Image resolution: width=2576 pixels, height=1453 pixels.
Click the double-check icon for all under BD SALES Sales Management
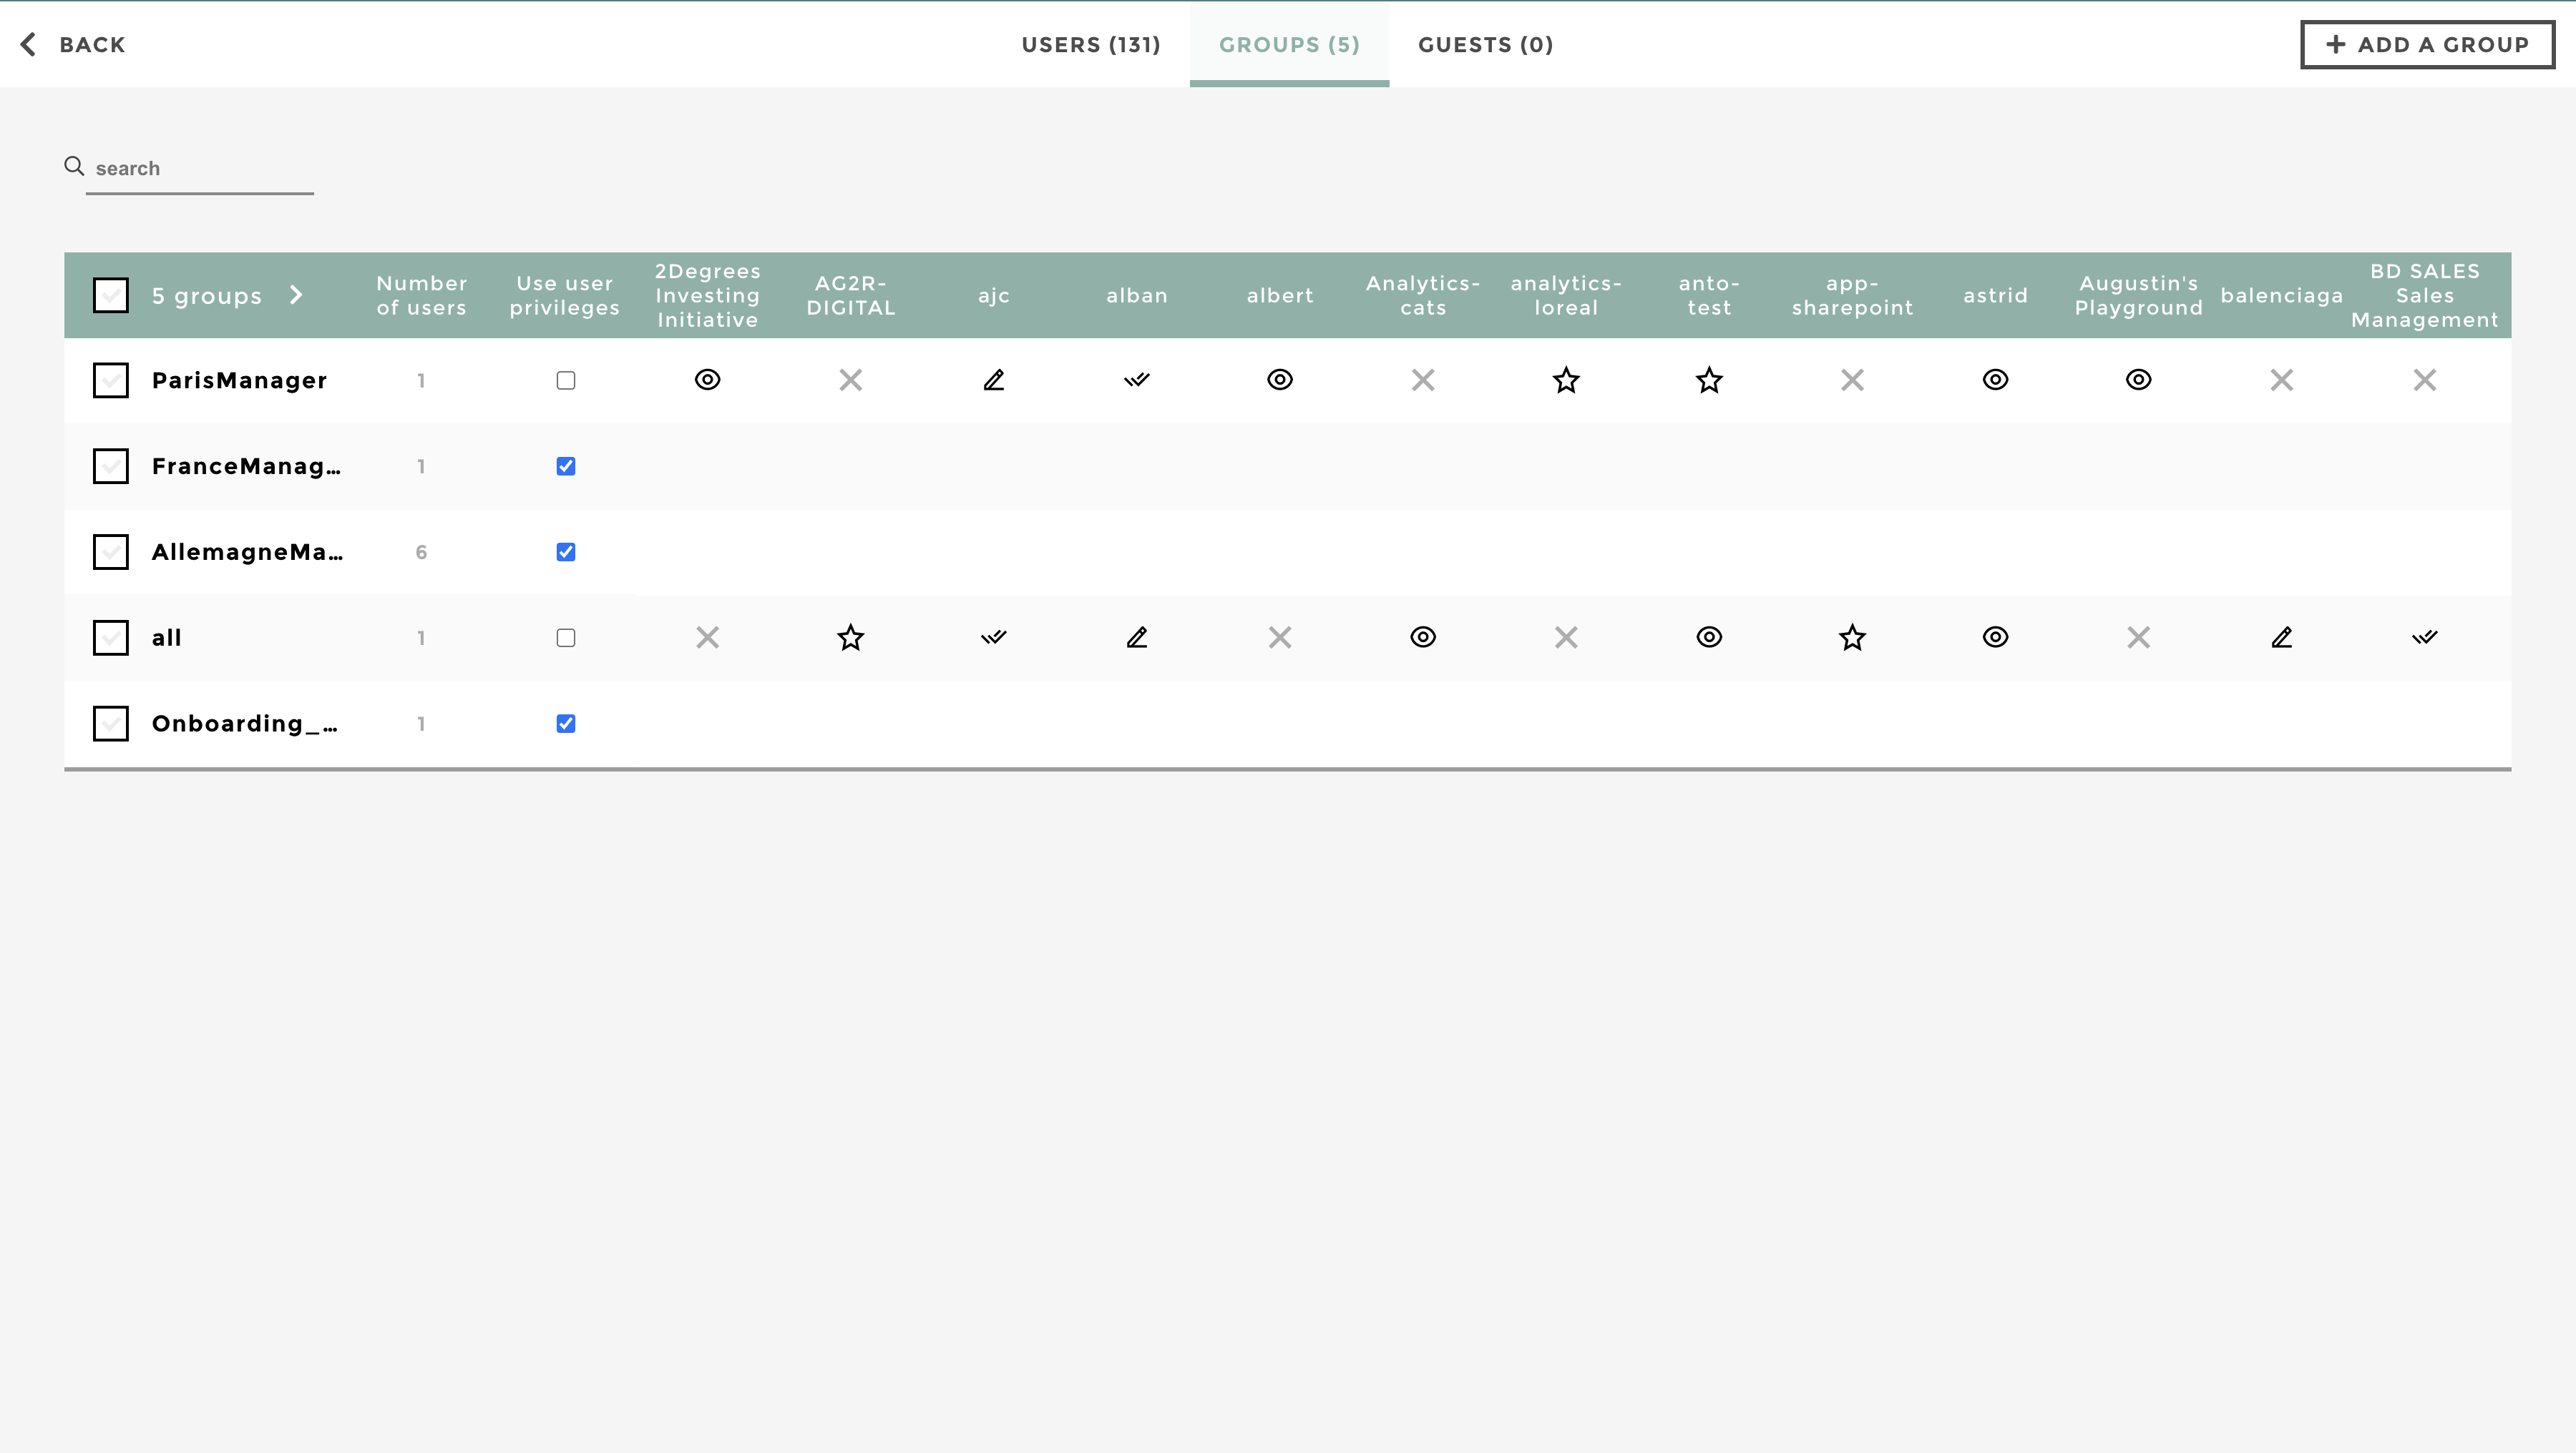pyautogui.click(x=2424, y=638)
